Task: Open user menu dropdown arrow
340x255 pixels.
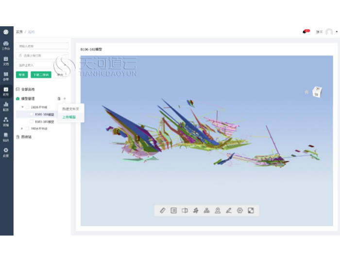Action: 337,32
